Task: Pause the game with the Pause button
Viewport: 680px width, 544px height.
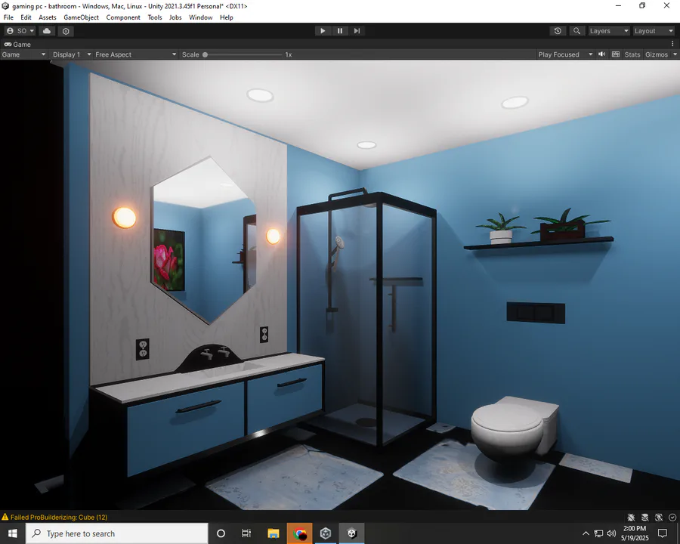Action: (339, 31)
